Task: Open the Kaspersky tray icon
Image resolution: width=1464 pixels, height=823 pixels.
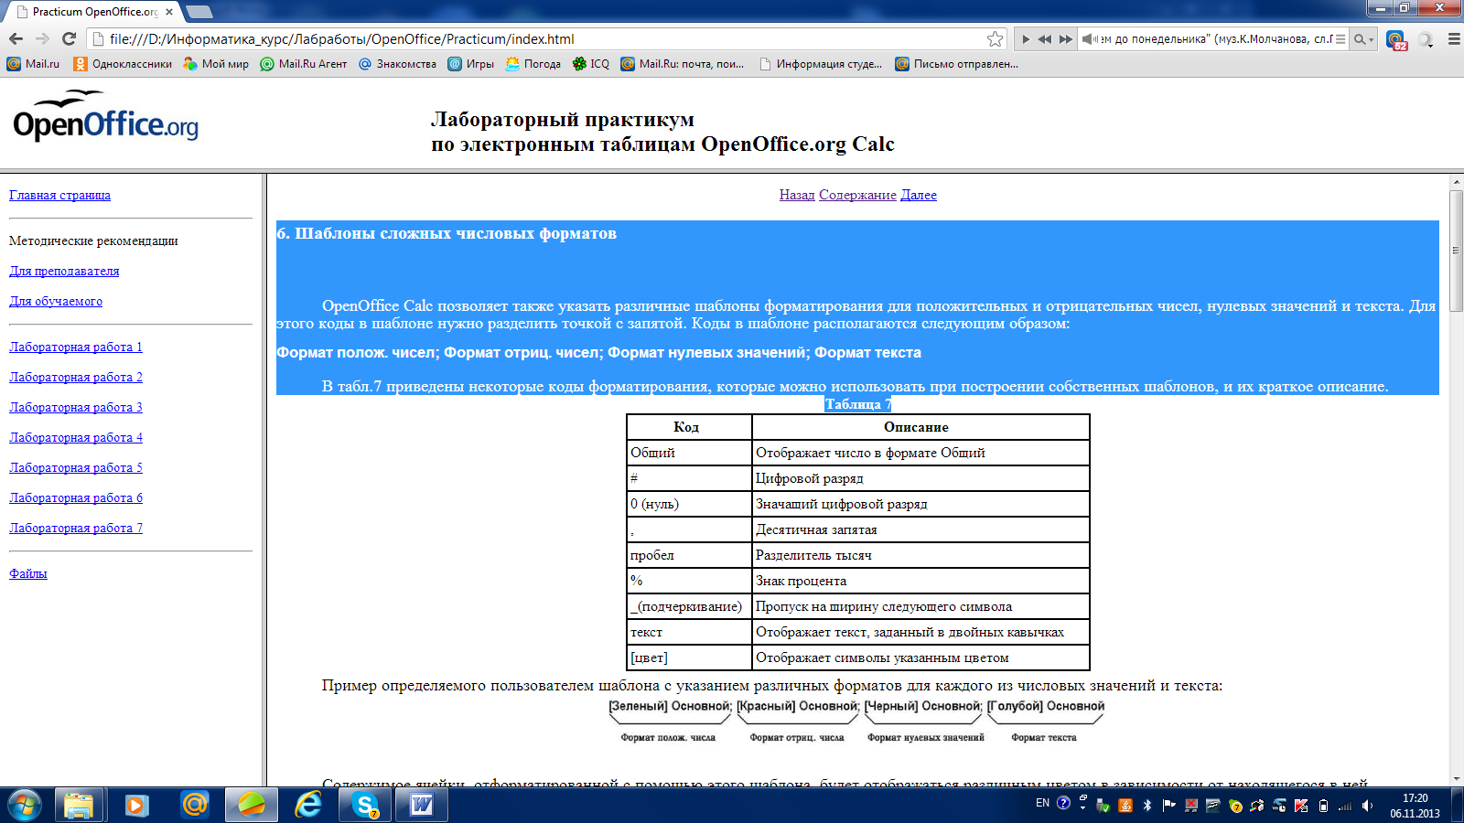Action: (x=1301, y=806)
